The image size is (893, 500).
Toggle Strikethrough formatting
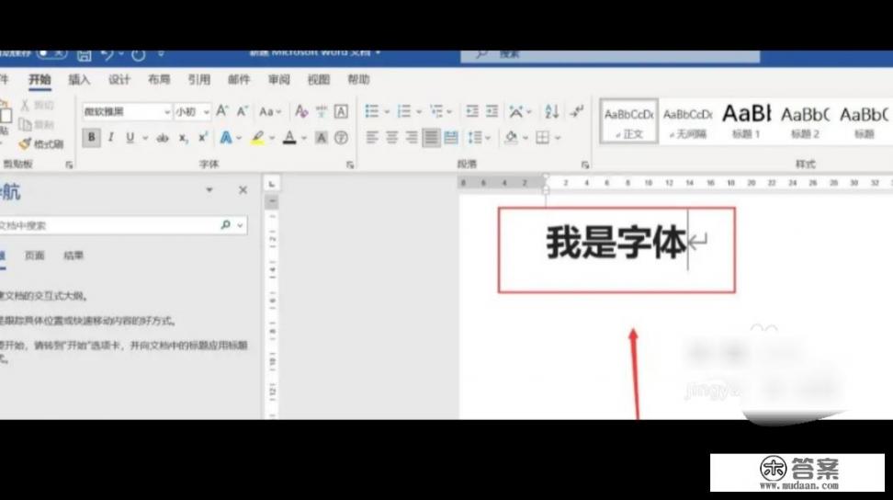(x=163, y=138)
